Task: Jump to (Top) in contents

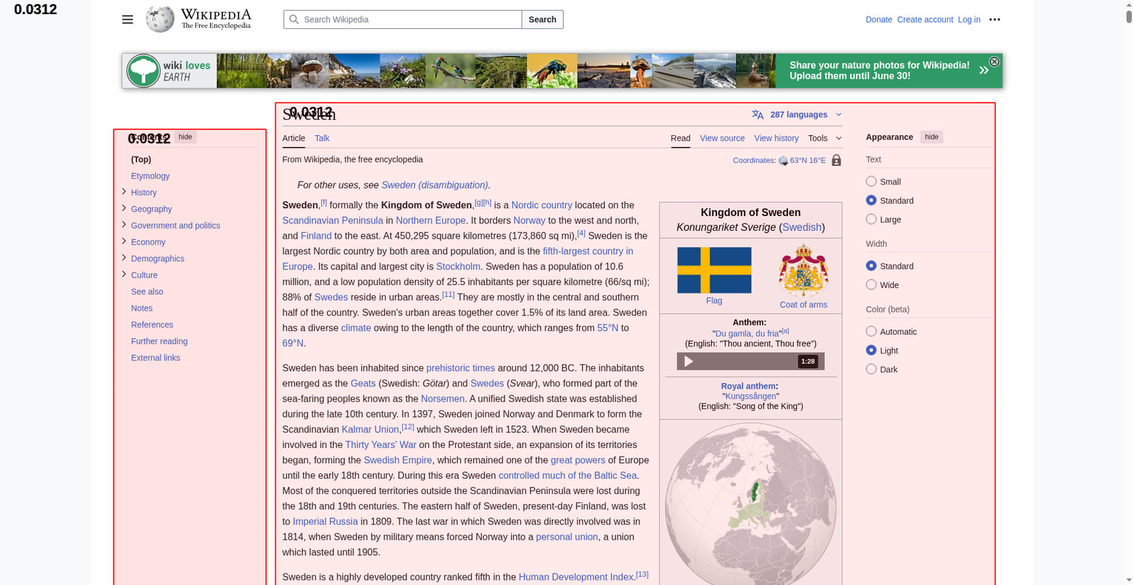Action: click(x=141, y=160)
